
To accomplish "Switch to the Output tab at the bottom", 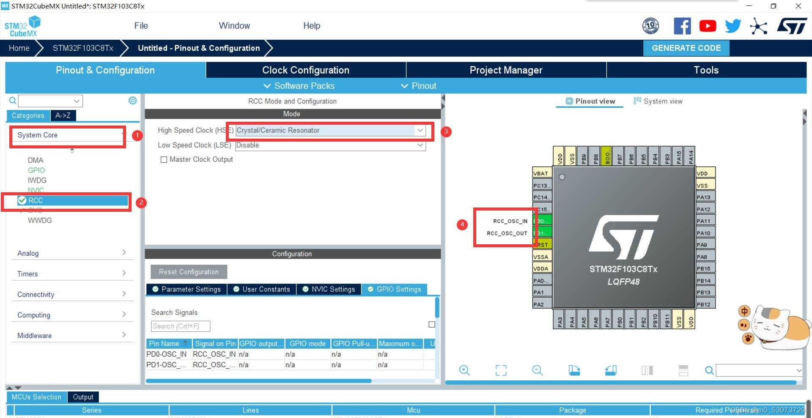I will tap(83, 397).
